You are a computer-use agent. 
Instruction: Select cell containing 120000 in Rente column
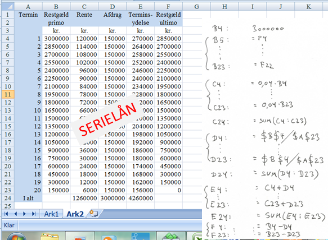84,39
